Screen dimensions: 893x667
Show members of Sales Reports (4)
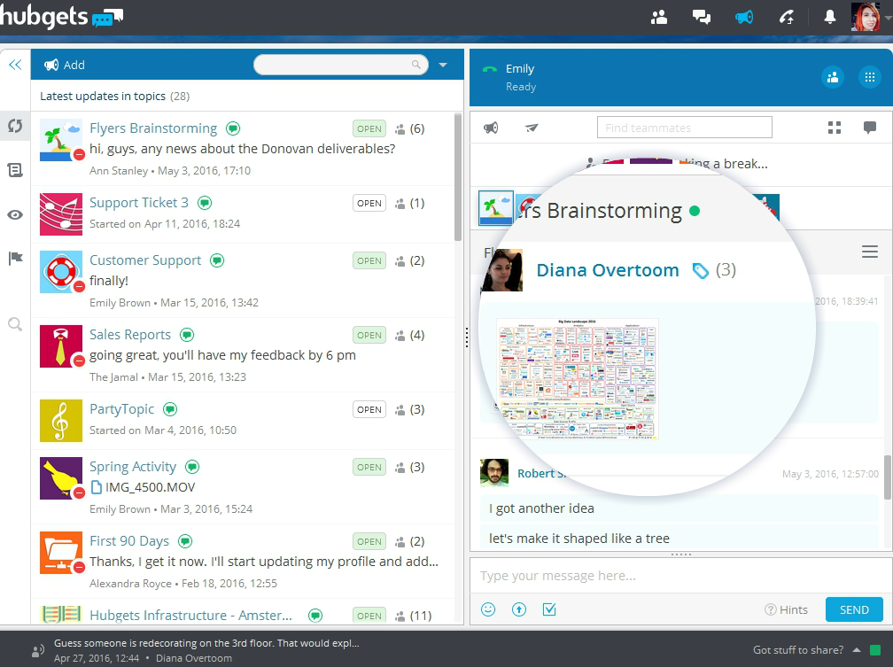coord(409,336)
